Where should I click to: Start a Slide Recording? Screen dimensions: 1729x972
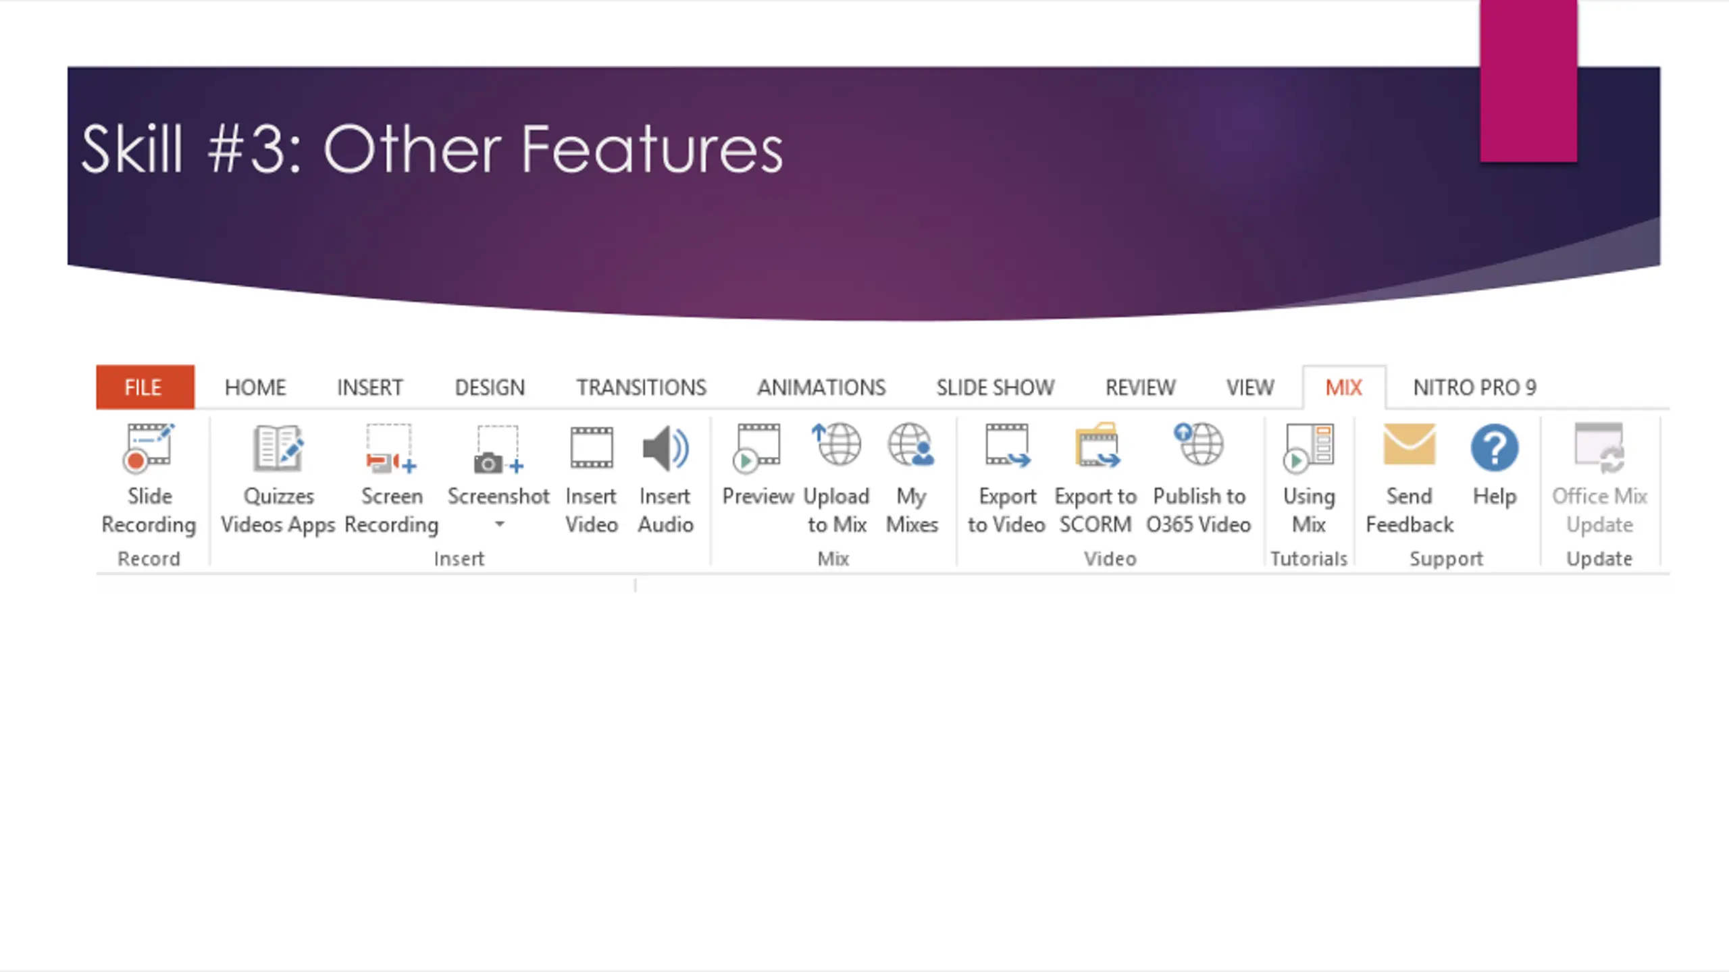tap(149, 478)
